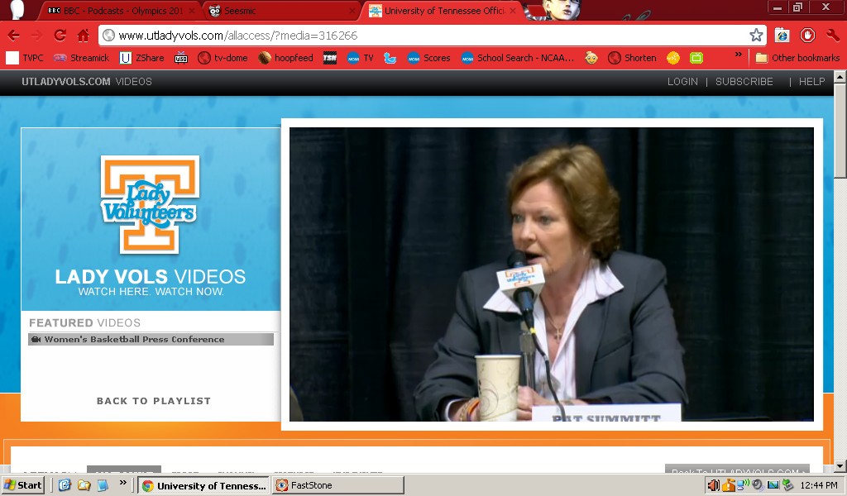Open the Streamick bookmark
This screenshot has width=847, height=496.
pyautogui.click(x=82, y=58)
